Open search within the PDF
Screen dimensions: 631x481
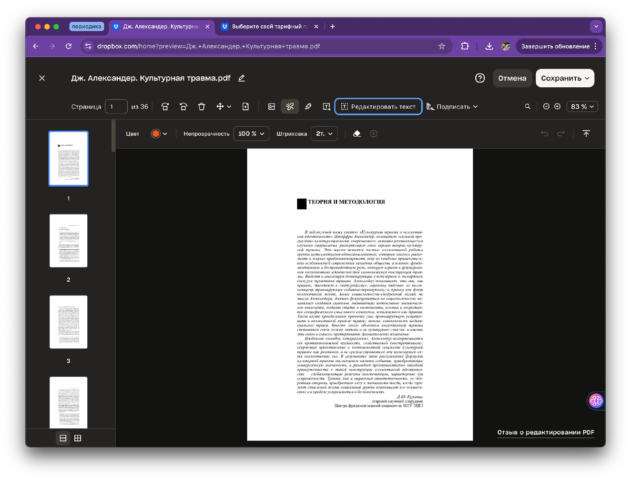coord(527,106)
